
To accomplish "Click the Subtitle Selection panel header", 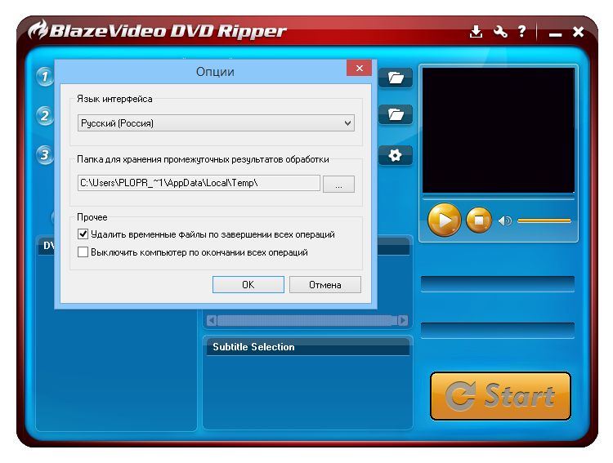I will (307, 346).
